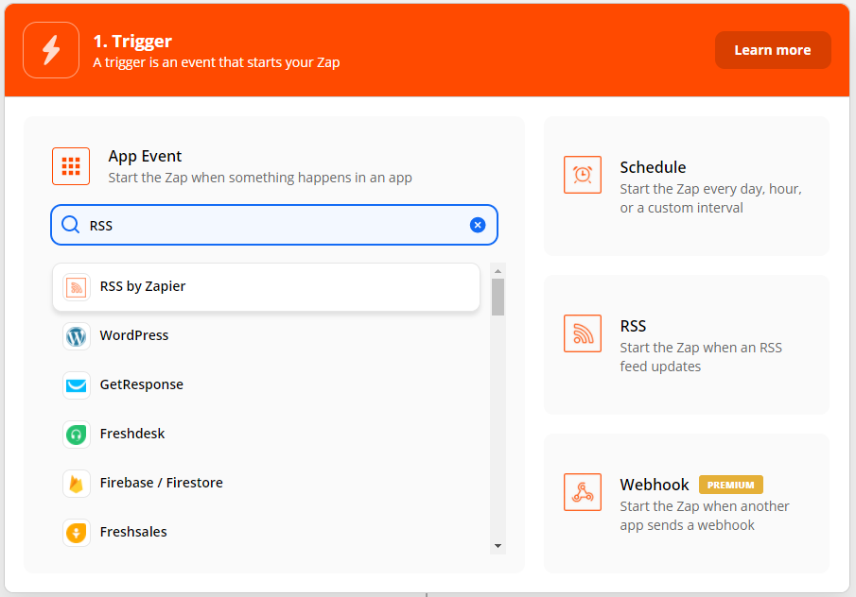Click the App Event grid icon
This screenshot has height=597, width=856.
[71, 166]
